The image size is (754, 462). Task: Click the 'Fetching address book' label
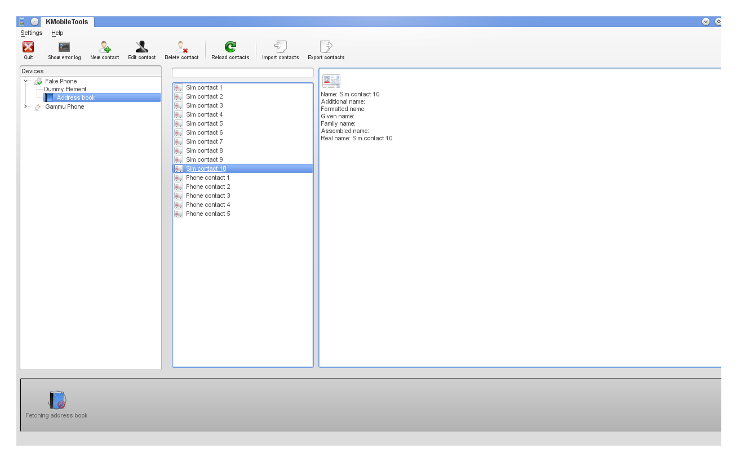click(56, 415)
